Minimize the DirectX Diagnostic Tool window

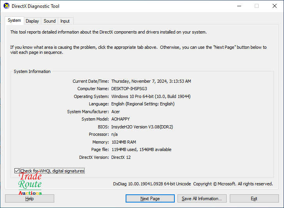coord(238,6)
